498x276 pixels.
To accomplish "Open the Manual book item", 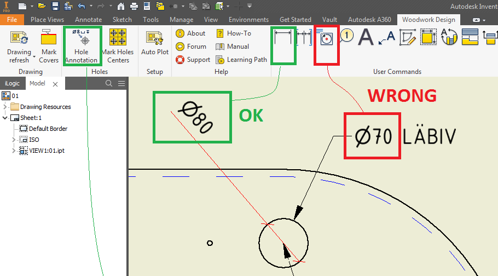I will pyautogui.click(x=232, y=47).
